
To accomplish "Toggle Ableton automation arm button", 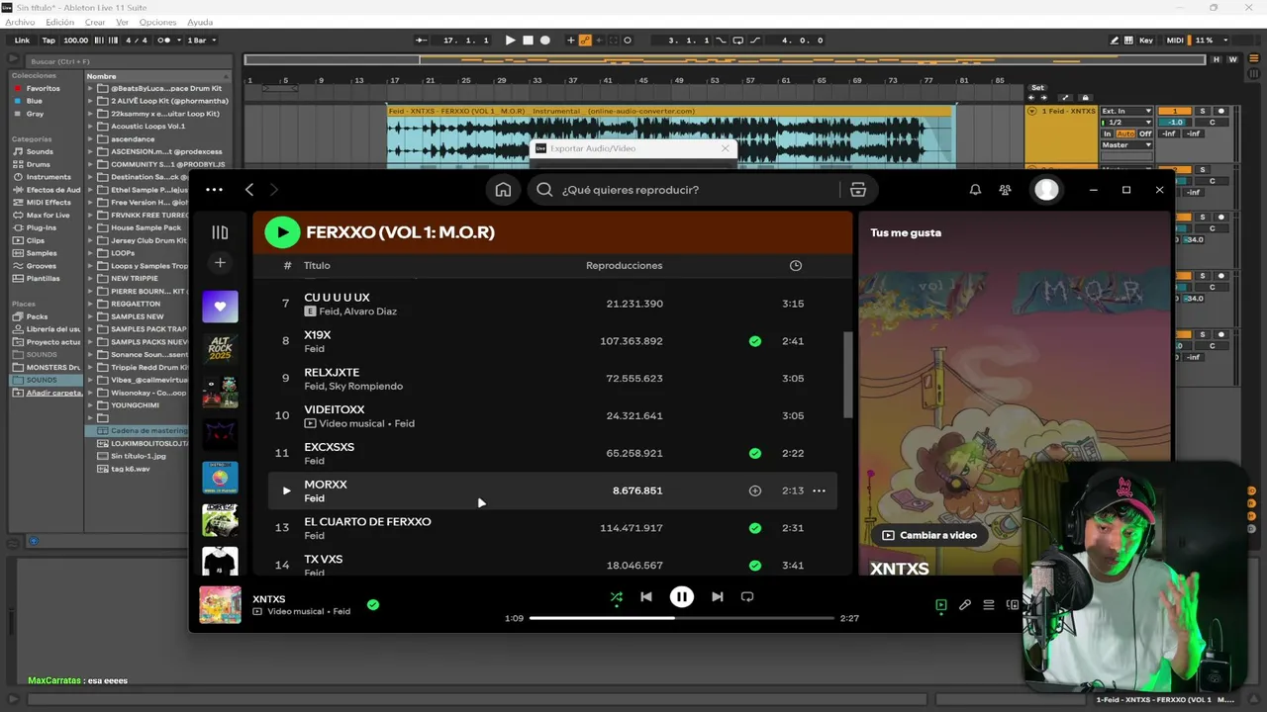I will tap(585, 41).
